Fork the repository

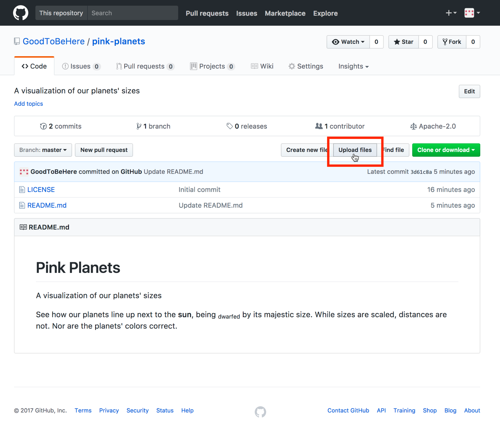tap(452, 42)
